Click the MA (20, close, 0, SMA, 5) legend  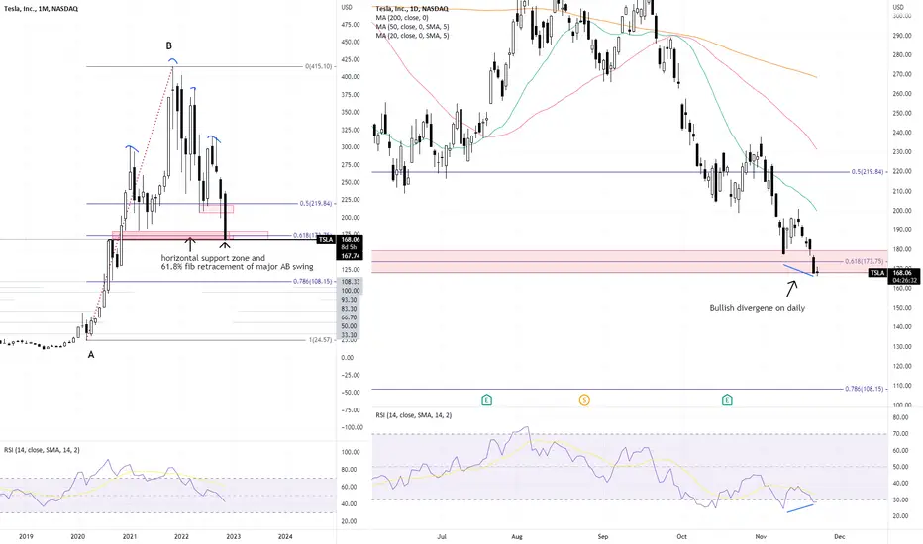[x=412, y=36]
